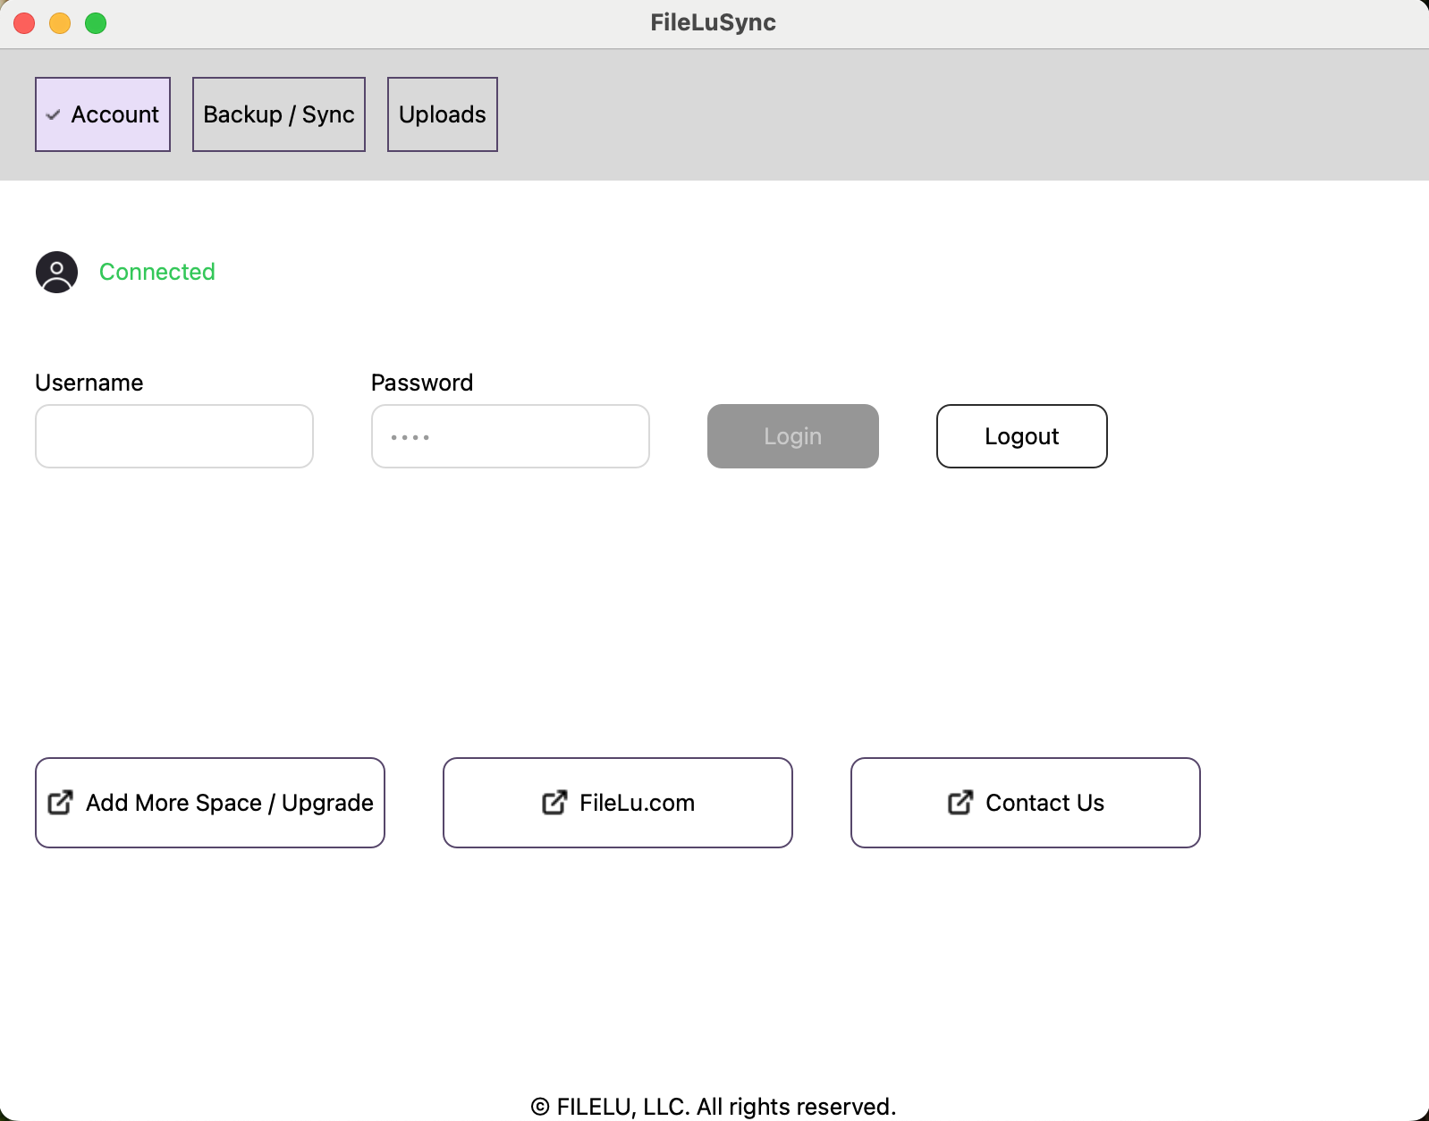
Task: Click the user avatar icon
Action: [56, 272]
